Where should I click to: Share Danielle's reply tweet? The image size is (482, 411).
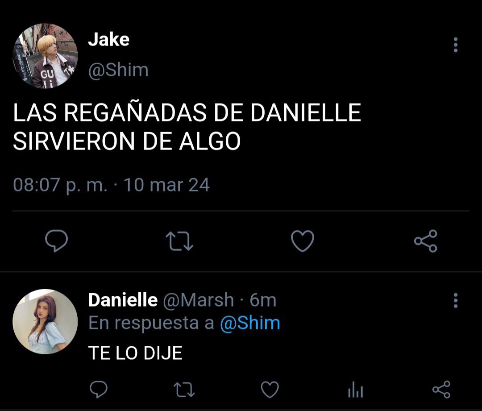441,390
